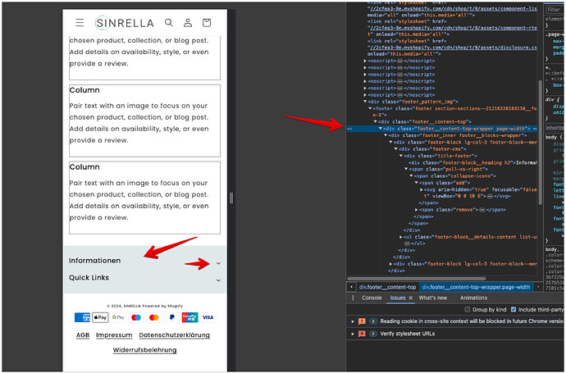Click the breadcrumb right scroll arrow
Screen dimensions: 566x373
pos(538,287)
